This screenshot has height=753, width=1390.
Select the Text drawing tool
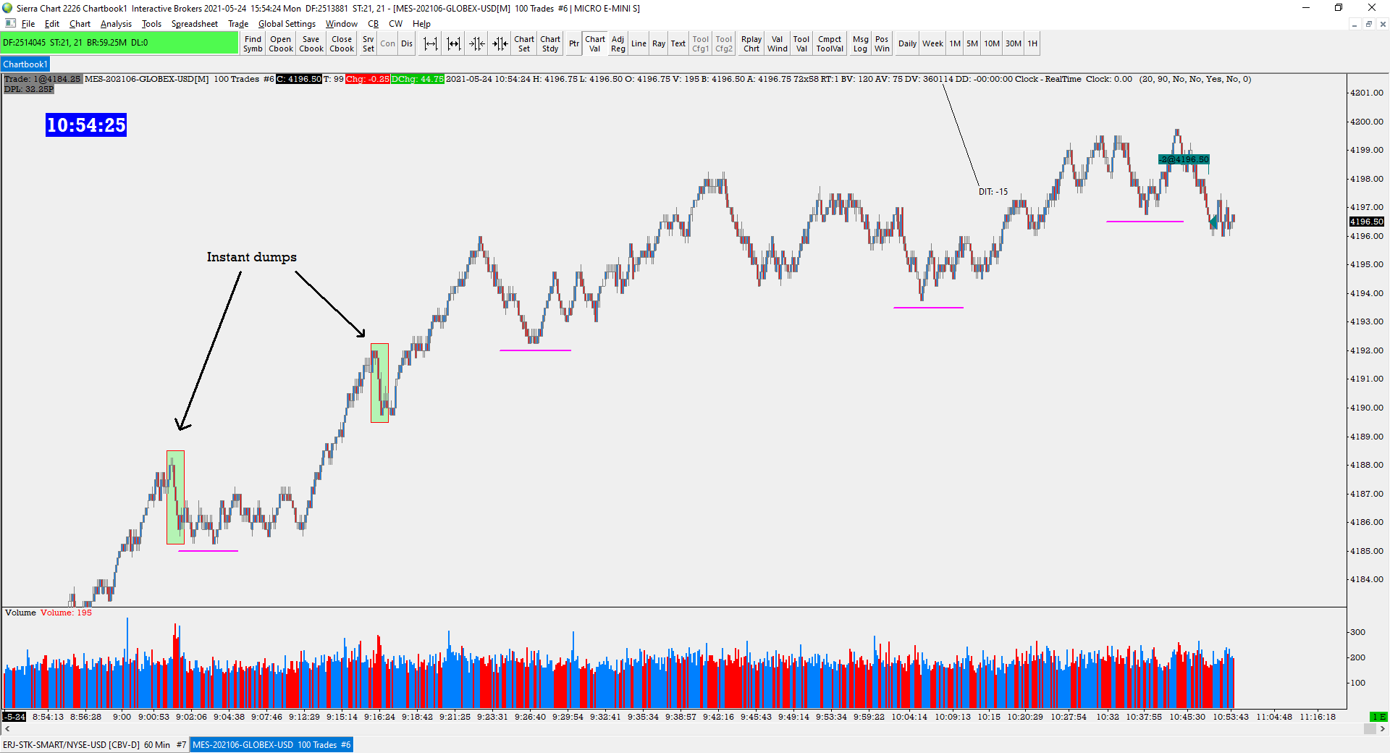[678, 43]
